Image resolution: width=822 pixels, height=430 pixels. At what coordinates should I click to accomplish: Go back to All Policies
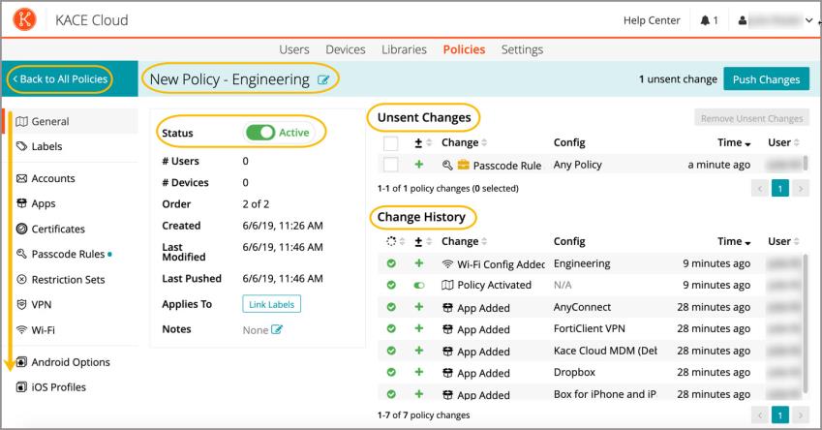pyautogui.click(x=58, y=78)
